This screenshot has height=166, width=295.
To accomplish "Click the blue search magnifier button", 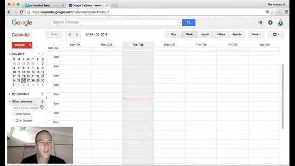I will [189, 23].
